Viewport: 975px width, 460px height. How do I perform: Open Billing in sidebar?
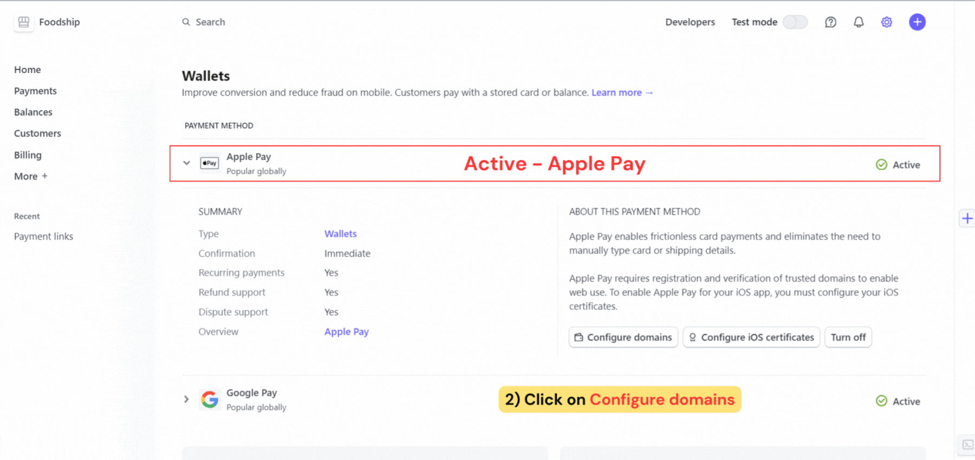point(28,155)
